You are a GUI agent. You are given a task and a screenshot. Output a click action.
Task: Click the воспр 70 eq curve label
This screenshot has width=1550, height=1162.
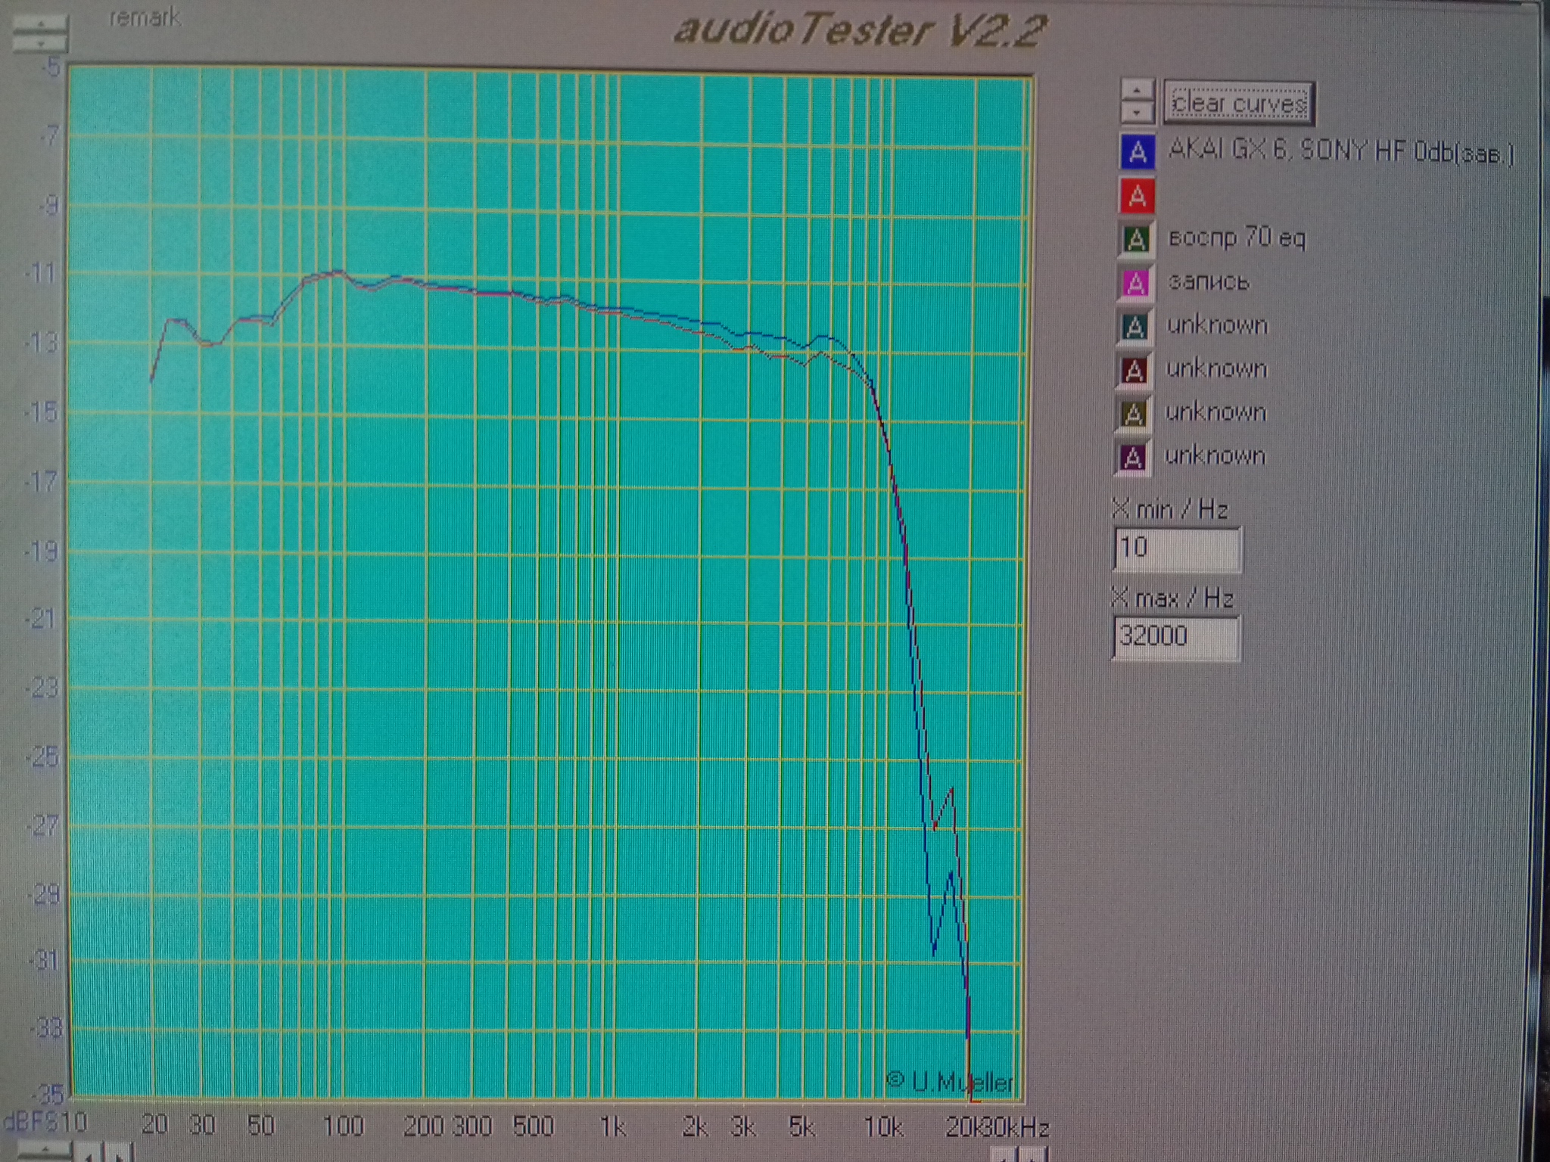tap(1237, 238)
